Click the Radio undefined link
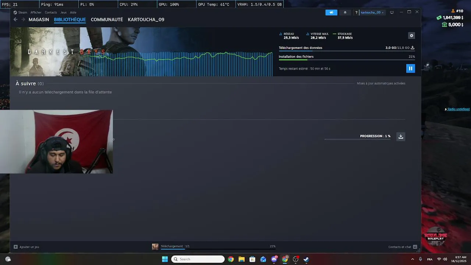 pos(458,109)
